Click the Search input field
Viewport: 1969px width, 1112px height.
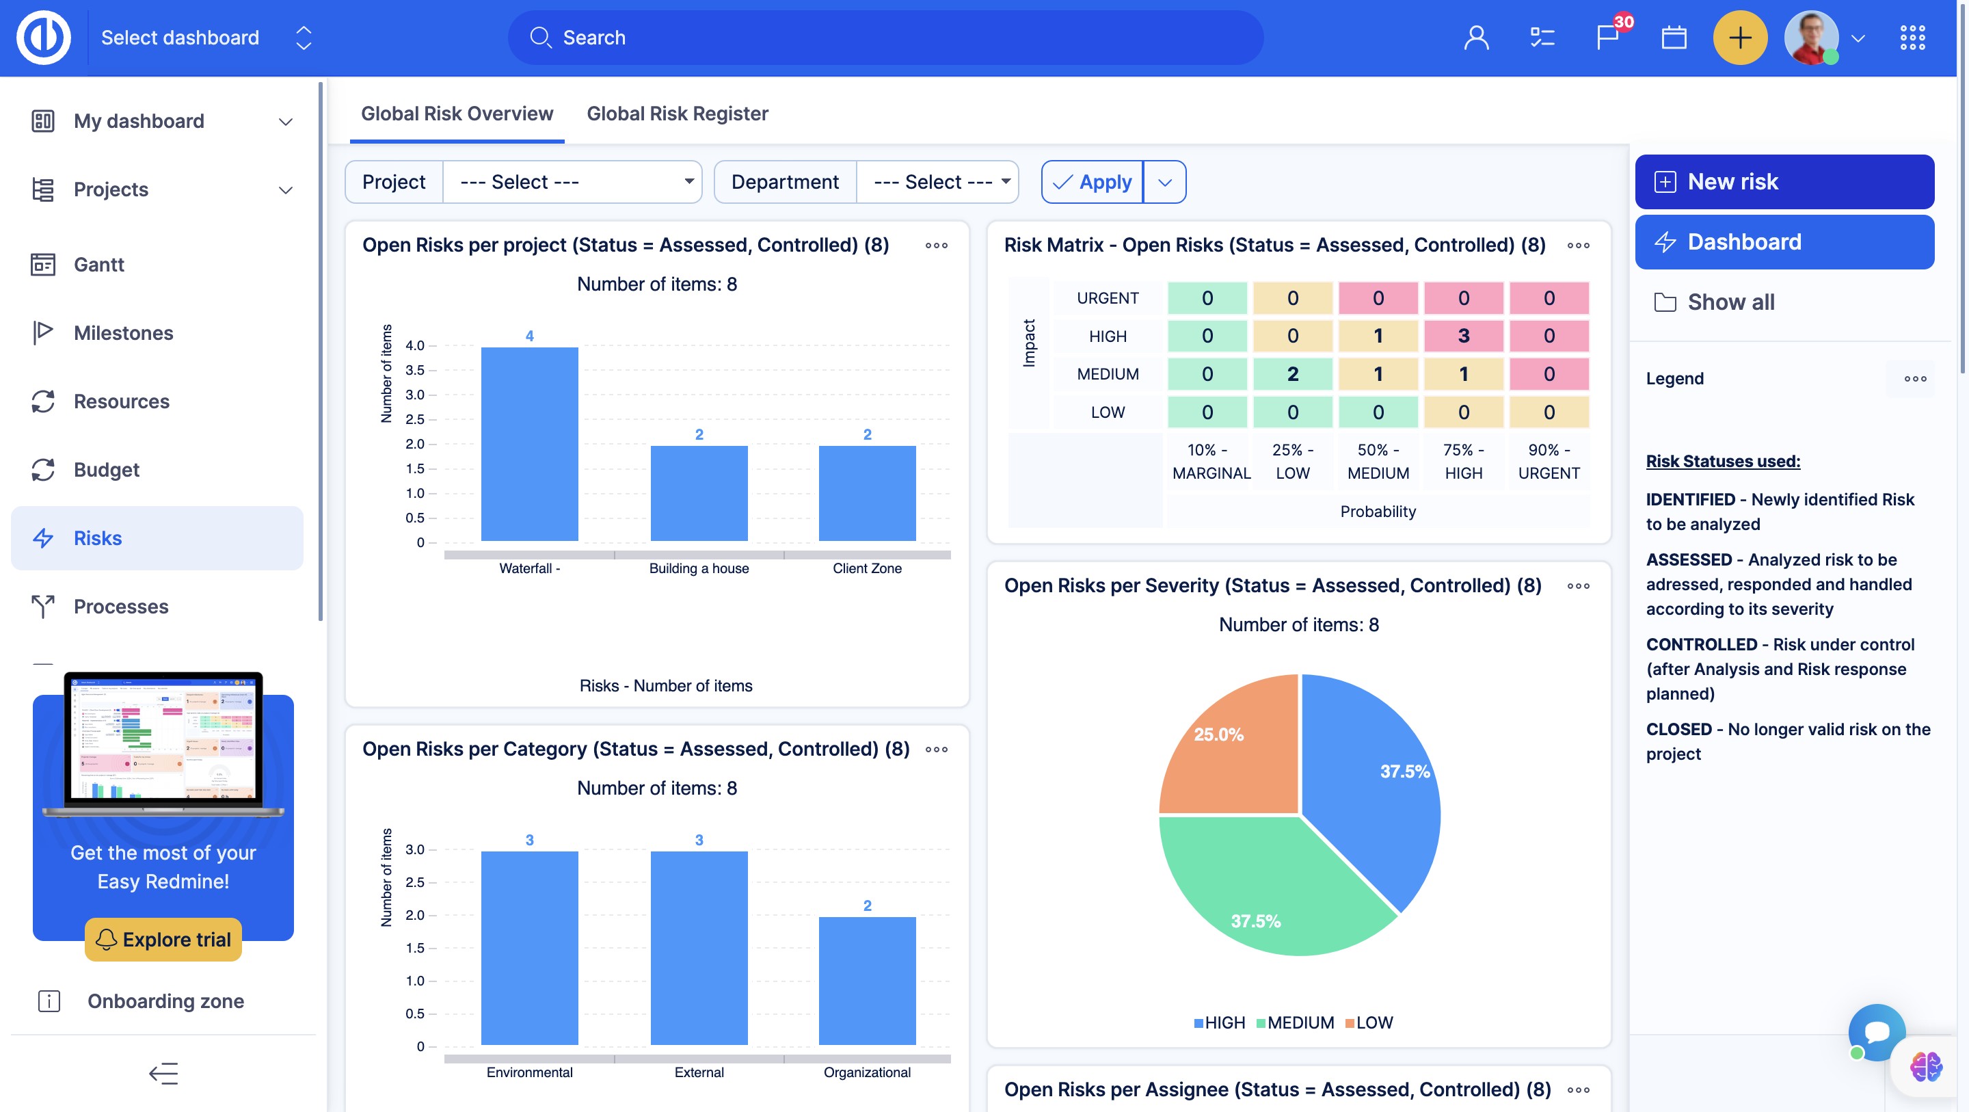885,38
